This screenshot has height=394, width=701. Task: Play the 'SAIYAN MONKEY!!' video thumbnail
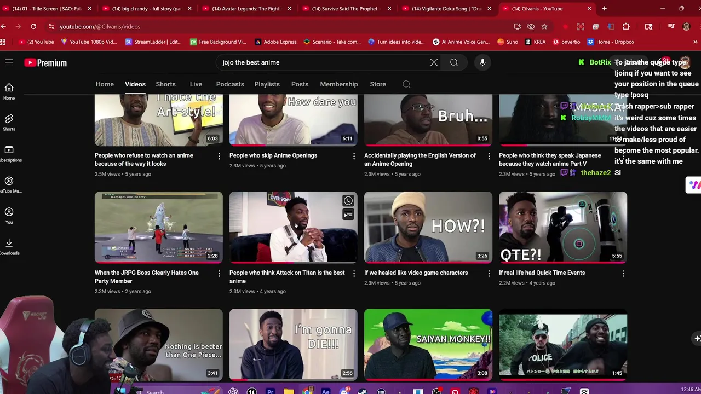(x=428, y=344)
